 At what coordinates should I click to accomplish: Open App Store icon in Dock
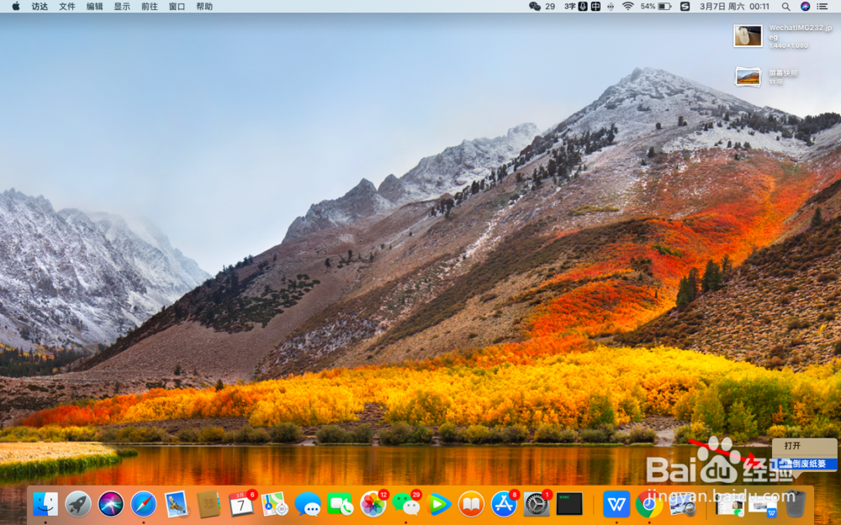pyautogui.click(x=504, y=504)
